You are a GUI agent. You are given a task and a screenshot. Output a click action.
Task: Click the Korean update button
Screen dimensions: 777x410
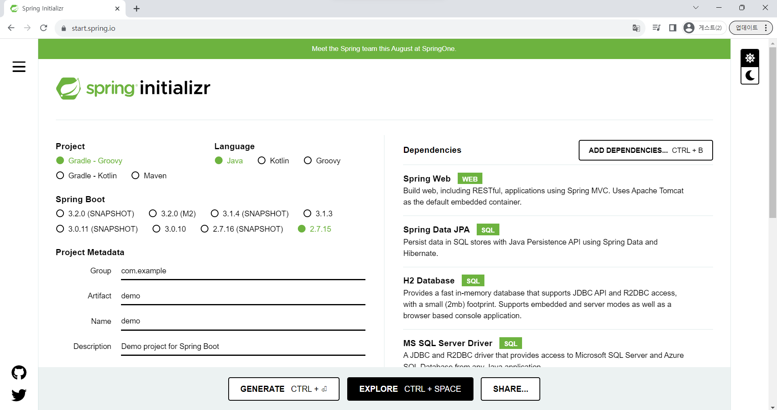747,28
